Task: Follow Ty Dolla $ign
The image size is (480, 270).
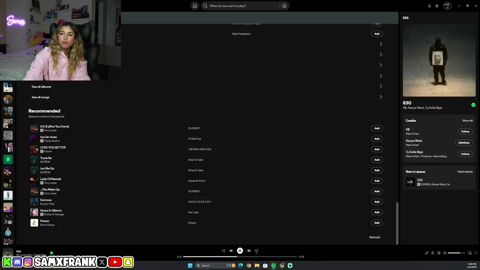Action: 465,154
